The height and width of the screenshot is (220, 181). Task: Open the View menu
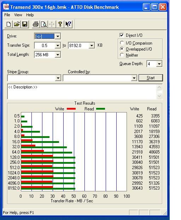[18, 15]
